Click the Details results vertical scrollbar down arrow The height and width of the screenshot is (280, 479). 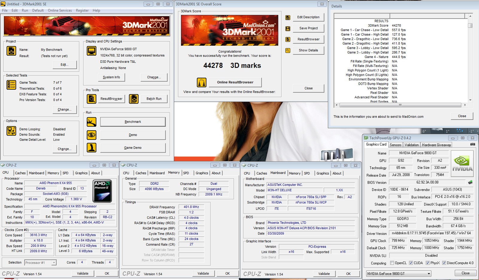click(x=470, y=100)
